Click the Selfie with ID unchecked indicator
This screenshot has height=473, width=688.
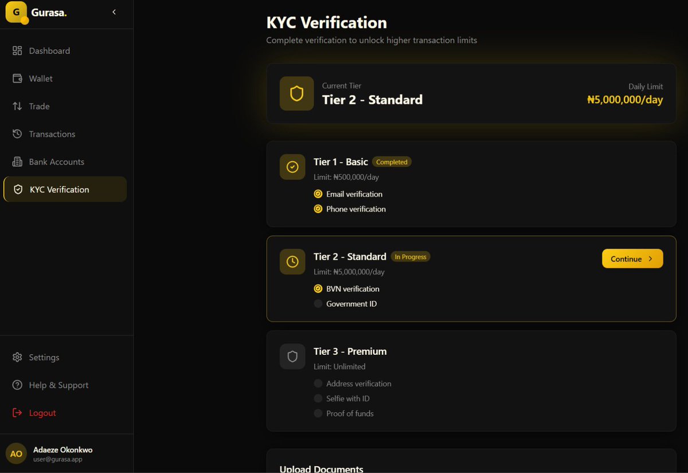click(318, 398)
